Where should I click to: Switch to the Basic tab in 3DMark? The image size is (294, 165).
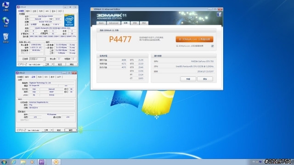pyautogui.click(x=101, y=23)
